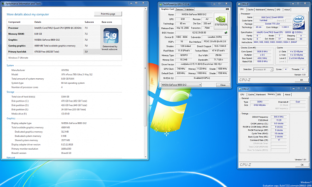Click the scrollbar down arrow in Performance Information

[146, 157]
